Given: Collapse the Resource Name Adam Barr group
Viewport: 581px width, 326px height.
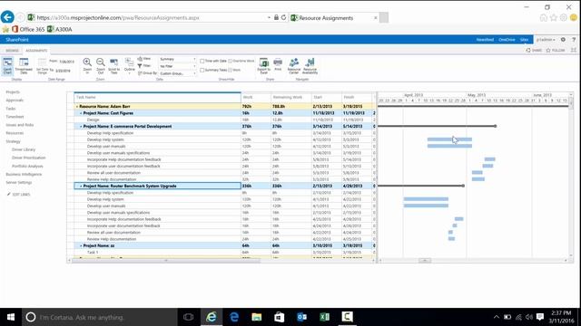Looking at the screenshot, I should (77, 107).
